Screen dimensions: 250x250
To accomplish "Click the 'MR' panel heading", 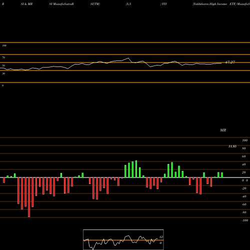I will (223, 130).
